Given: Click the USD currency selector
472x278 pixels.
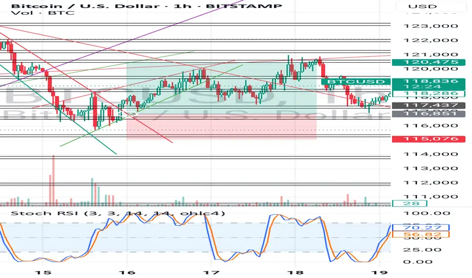Looking at the screenshot, I should point(422,6).
